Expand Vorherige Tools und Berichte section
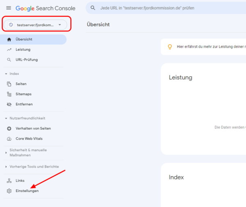 32,167
